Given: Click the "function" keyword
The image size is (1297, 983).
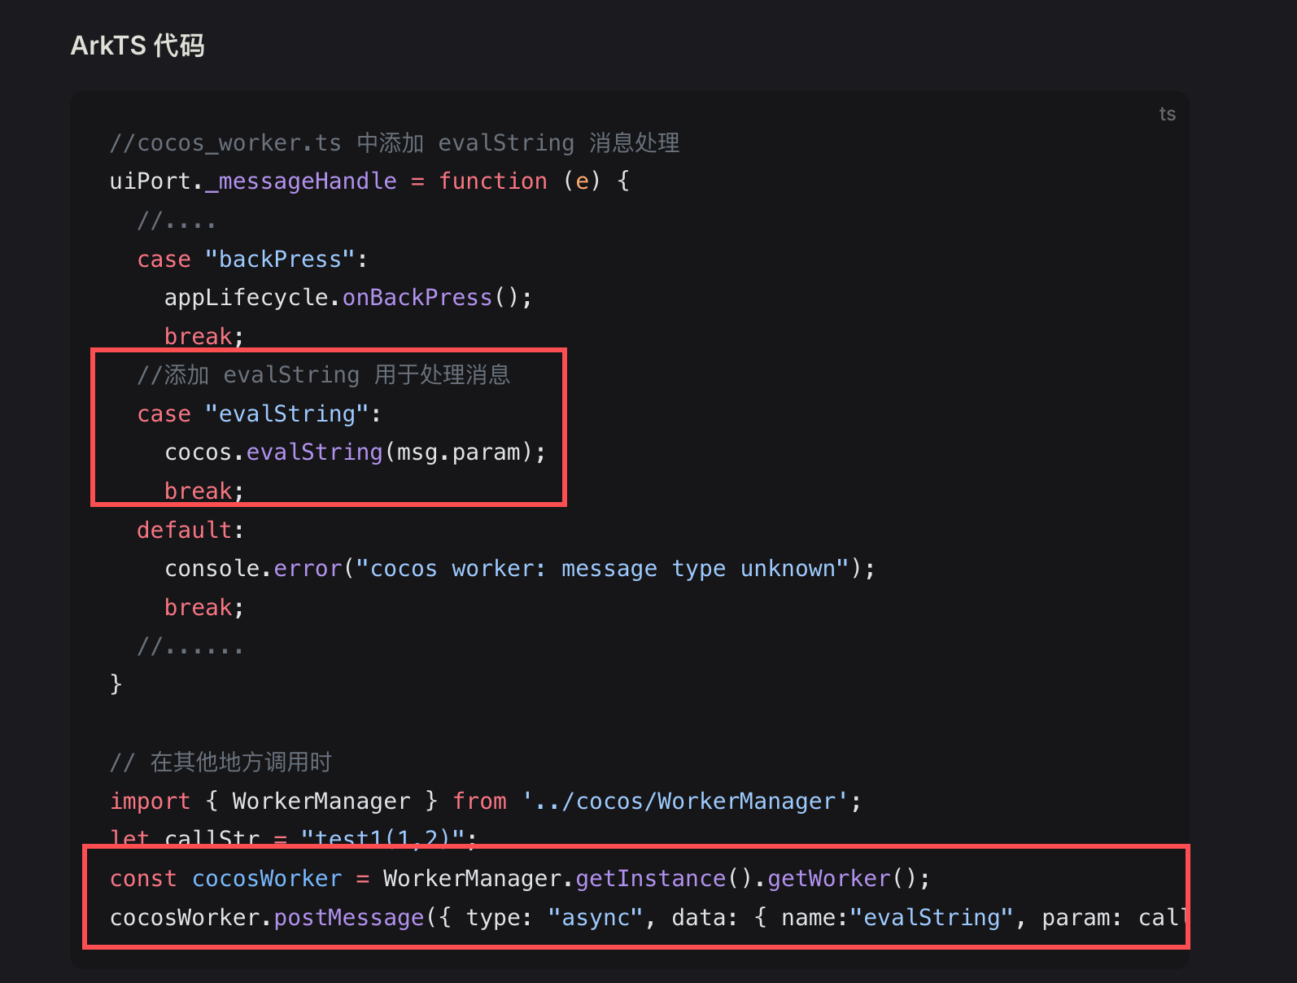Looking at the screenshot, I should pos(493,181).
